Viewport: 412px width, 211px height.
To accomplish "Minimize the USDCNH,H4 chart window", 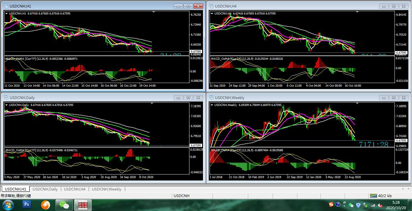I will click(384, 6).
